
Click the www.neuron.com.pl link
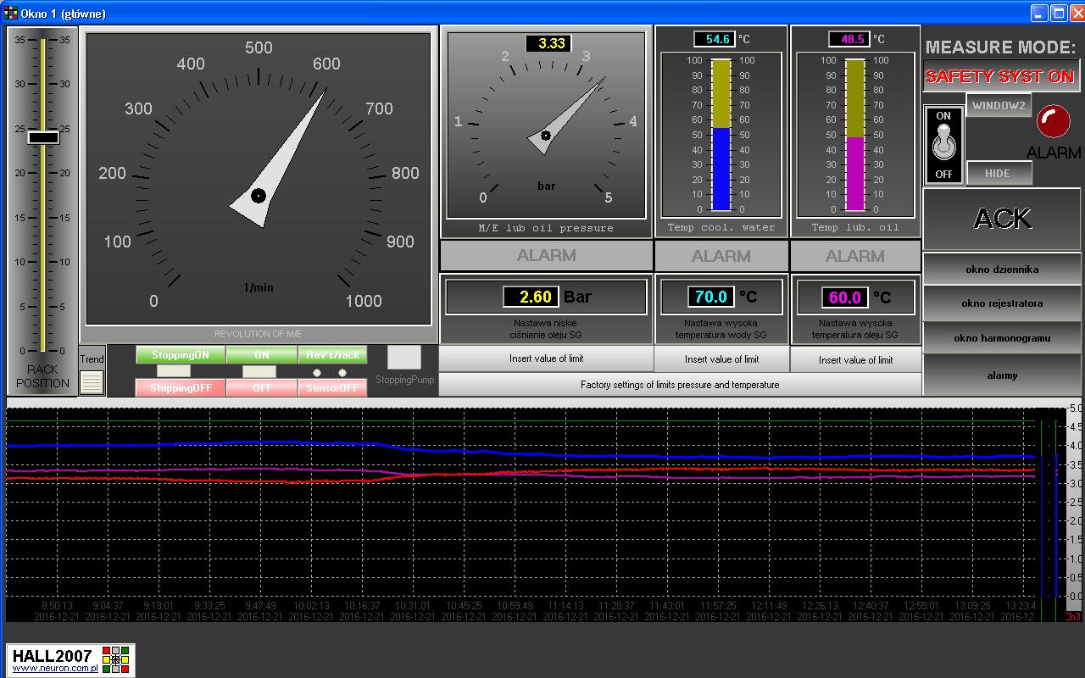coord(55,669)
